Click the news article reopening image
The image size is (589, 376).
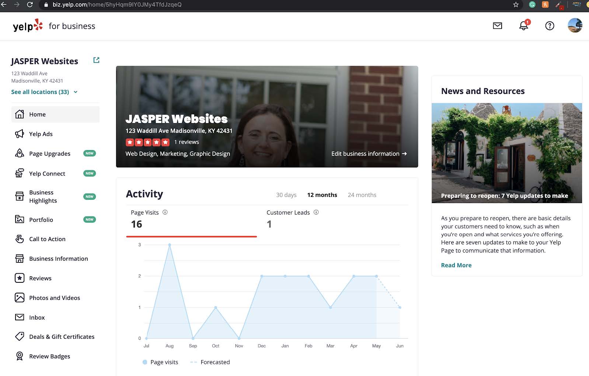[506, 153]
